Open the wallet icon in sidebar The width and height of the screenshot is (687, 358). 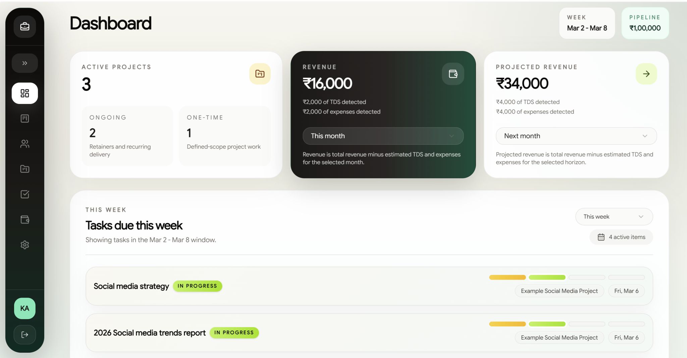[x=25, y=220]
